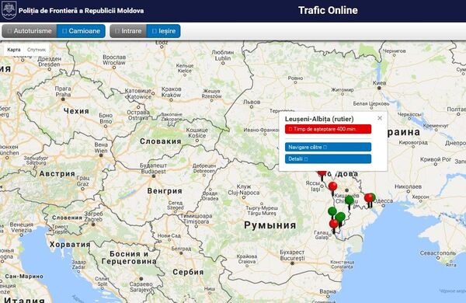Click the Сербия country label

[x=188, y=272]
